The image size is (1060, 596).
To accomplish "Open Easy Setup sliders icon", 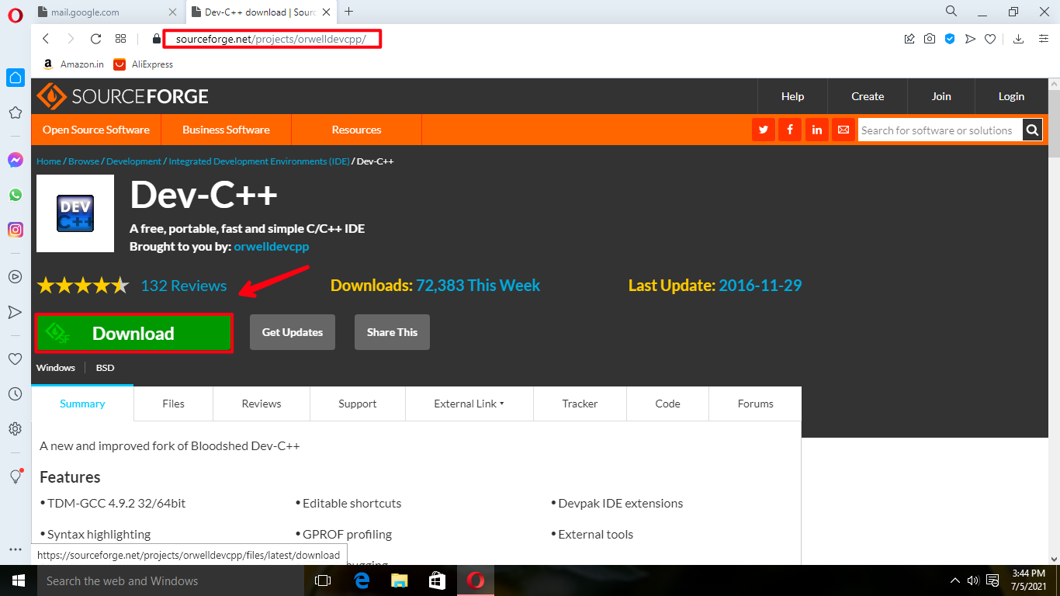I will point(1044,39).
